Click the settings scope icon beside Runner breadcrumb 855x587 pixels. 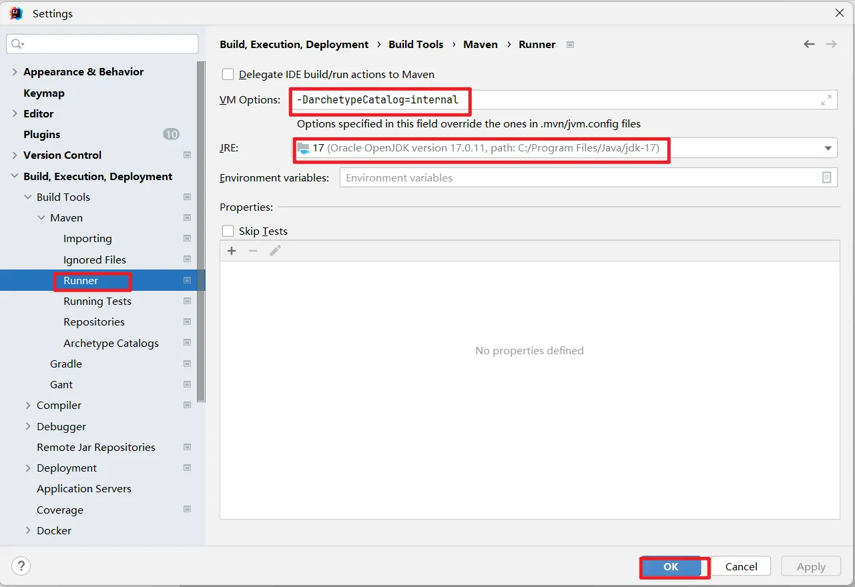[x=570, y=45]
